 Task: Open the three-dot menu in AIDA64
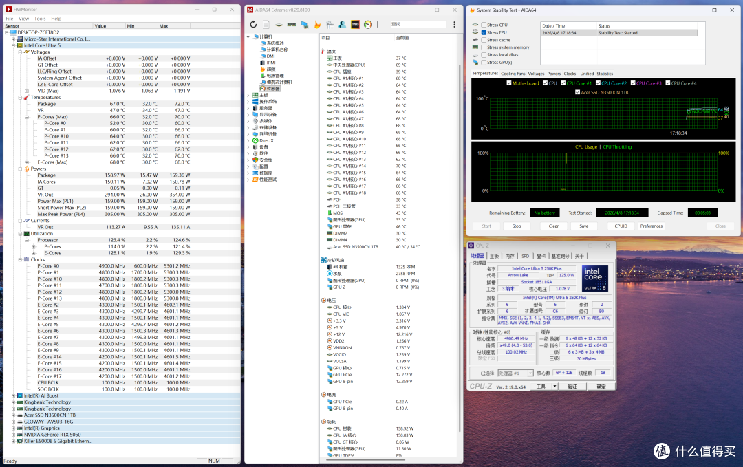(454, 24)
